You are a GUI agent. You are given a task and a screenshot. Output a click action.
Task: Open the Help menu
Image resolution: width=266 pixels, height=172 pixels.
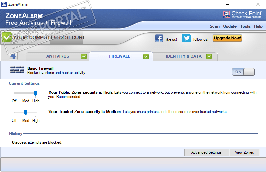tap(258, 26)
